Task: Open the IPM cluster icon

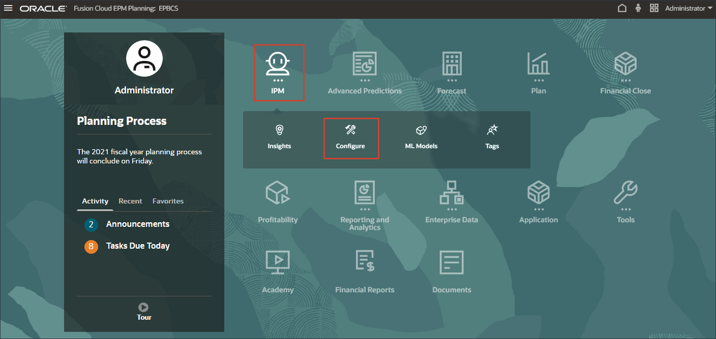Action: 278,64
